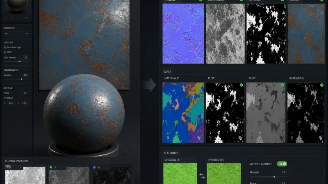Click the rusted sphere in the viewport
Image resolution: width=328 pixels, height=184 pixels.
84,114
